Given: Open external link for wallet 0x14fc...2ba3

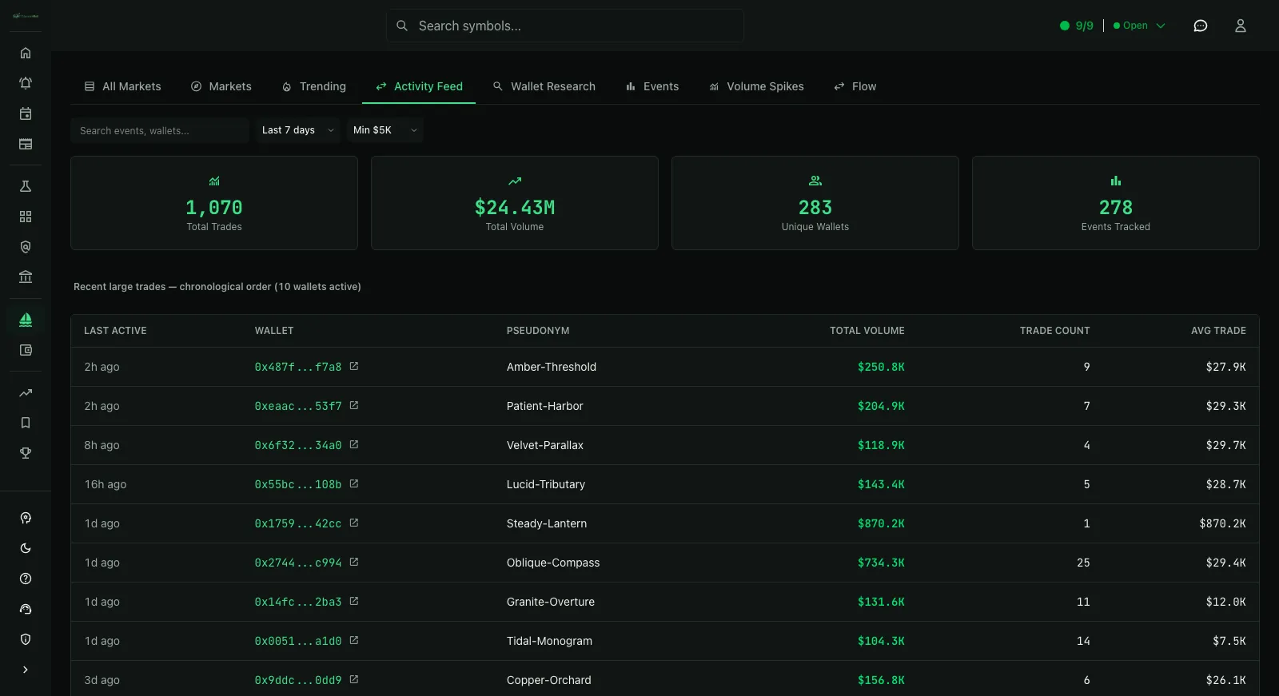Looking at the screenshot, I should click(x=354, y=601).
